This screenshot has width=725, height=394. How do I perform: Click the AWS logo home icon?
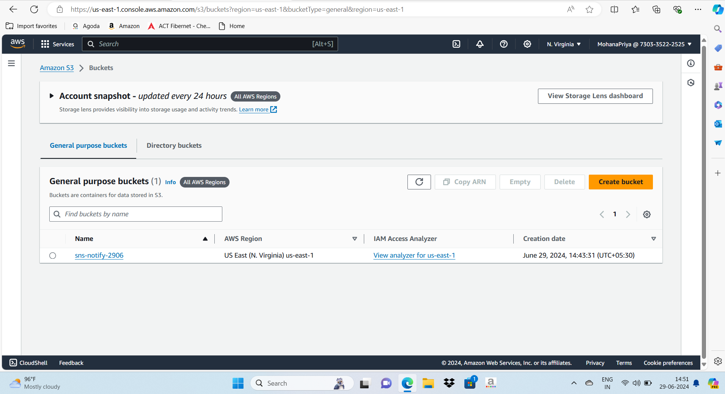pos(17,44)
